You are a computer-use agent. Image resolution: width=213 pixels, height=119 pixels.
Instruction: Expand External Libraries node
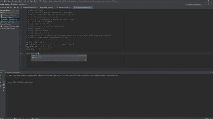[5, 24]
